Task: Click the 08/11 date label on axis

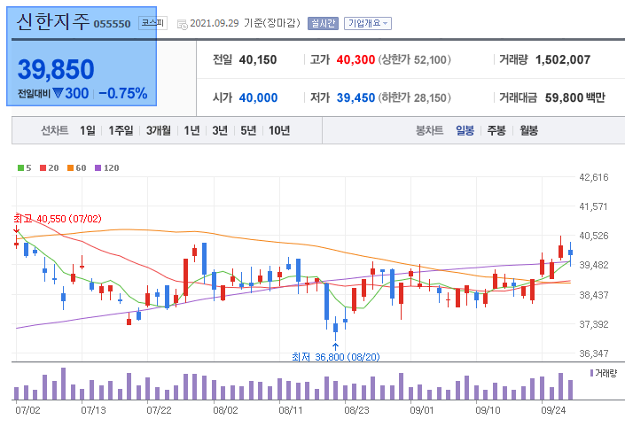Action: [291, 410]
